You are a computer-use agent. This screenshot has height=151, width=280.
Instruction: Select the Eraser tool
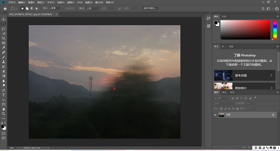pyautogui.click(x=3, y=72)
